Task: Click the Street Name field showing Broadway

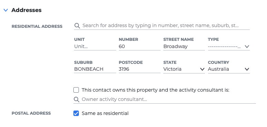Action: tap(184, 46)
